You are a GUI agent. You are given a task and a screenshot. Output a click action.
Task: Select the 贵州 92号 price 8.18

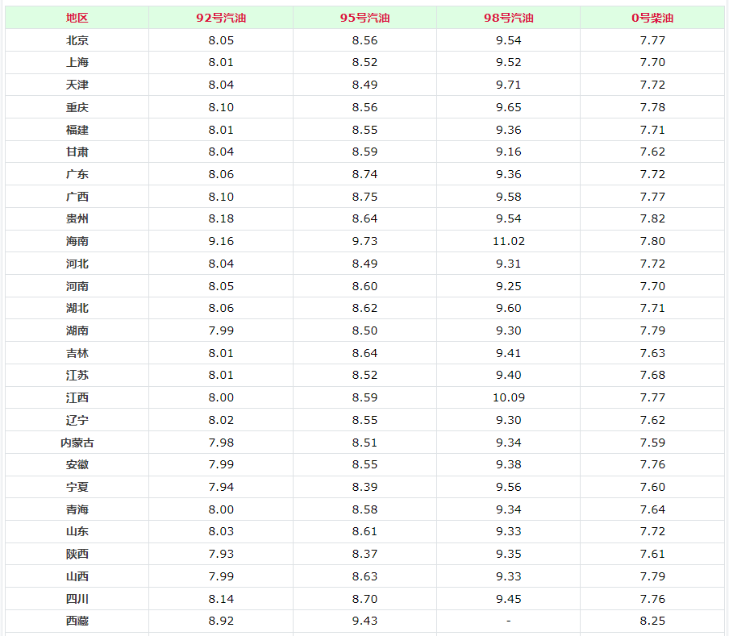coord(221,218)
